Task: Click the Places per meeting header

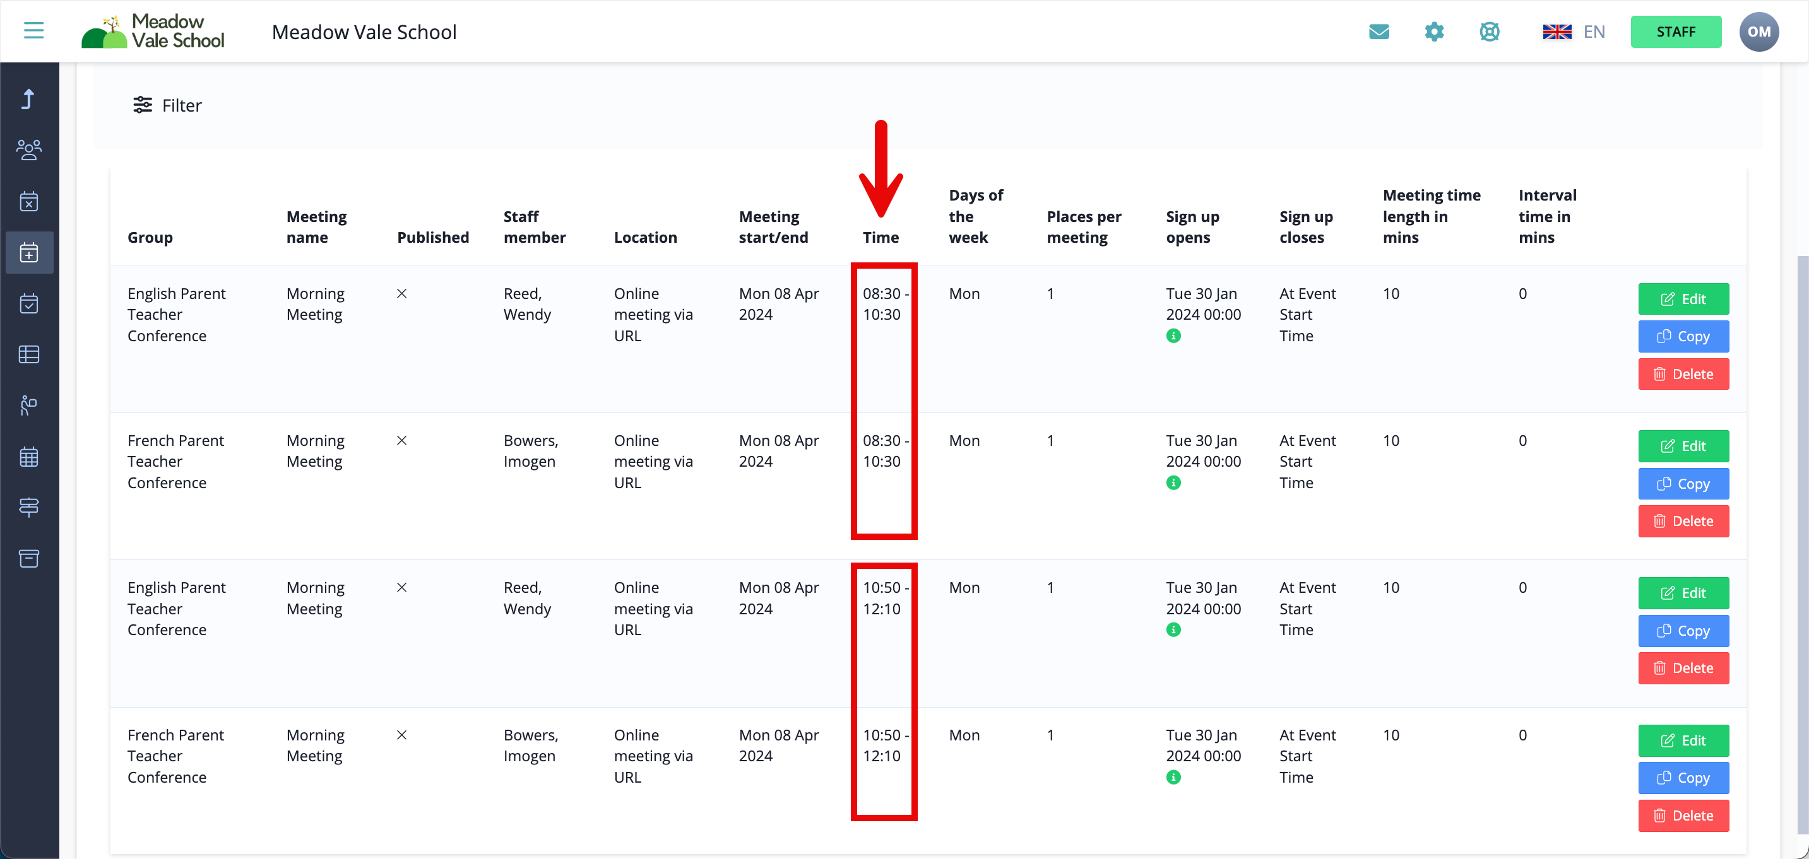Action: click(1084, 226)
